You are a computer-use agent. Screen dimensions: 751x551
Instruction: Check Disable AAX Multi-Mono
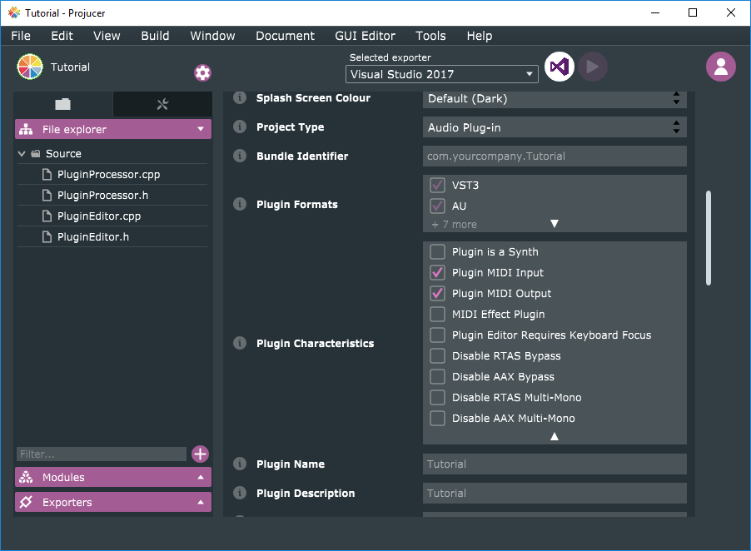tap(437, 419)
